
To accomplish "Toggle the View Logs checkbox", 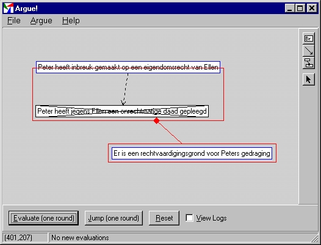I will 189,218.
